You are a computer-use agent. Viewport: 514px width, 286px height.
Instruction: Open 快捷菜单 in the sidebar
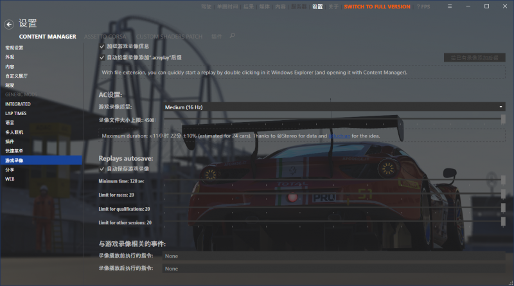pyautogui.click(x=14, y=151)
